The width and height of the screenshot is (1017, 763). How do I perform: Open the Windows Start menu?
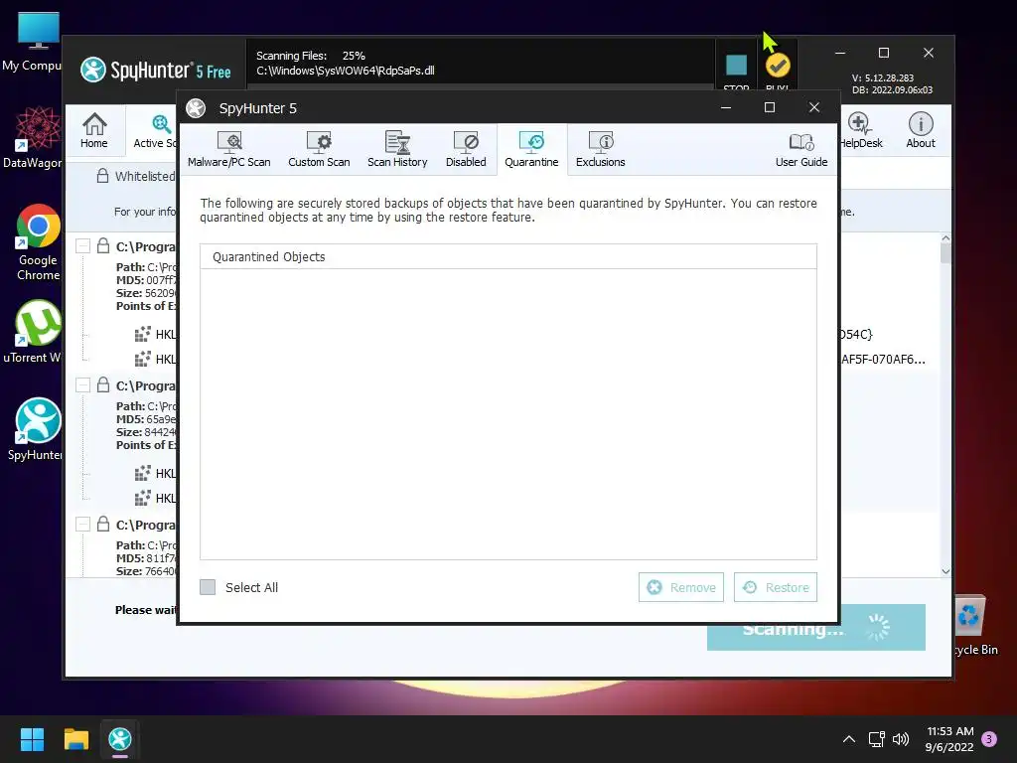(x=32, y=739)
